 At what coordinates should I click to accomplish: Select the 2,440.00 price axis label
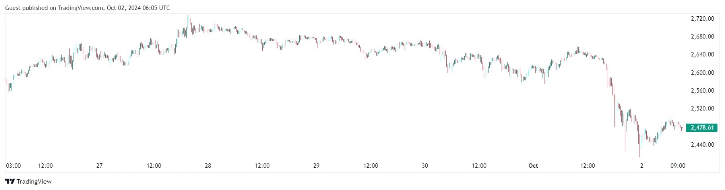point(702,145)
